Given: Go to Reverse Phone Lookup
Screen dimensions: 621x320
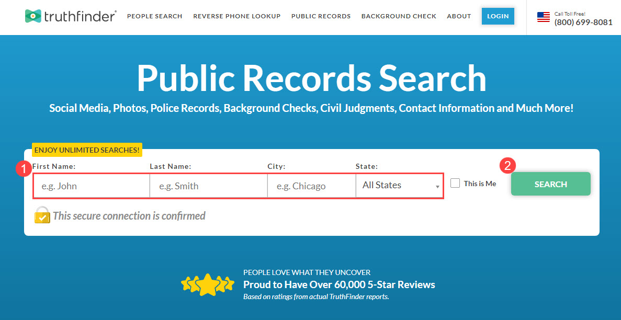Looking at the screenshot, I should pos(237,16).
